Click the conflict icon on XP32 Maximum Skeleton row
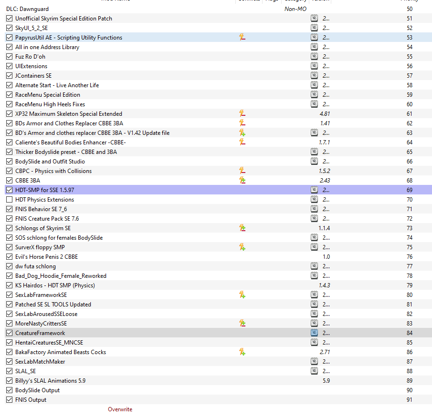The height and width of the screenshot is (417, 432). click(x=242, y=113)
